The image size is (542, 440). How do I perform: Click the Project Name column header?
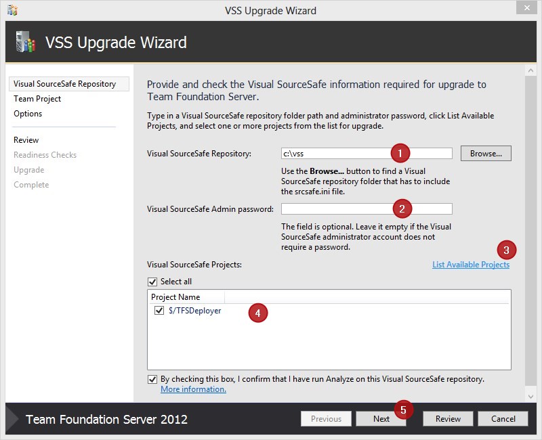coord(187,297)
